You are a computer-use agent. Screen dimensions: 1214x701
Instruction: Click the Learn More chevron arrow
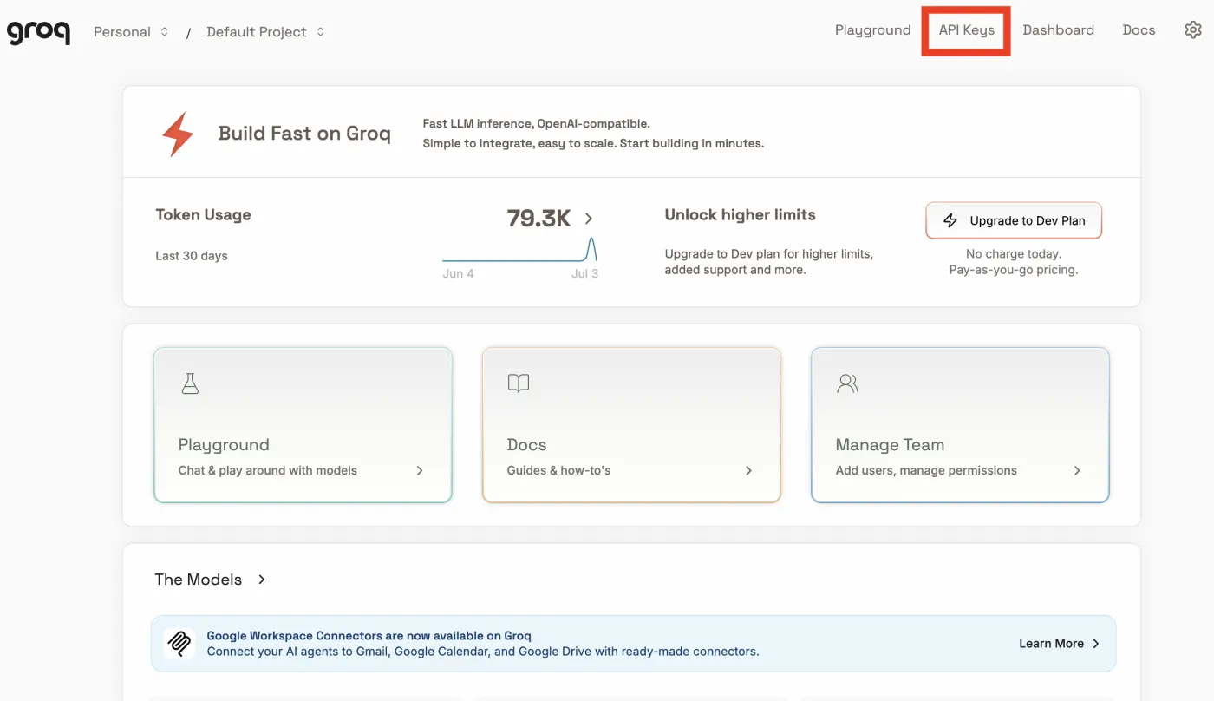tap(1096, 644)
